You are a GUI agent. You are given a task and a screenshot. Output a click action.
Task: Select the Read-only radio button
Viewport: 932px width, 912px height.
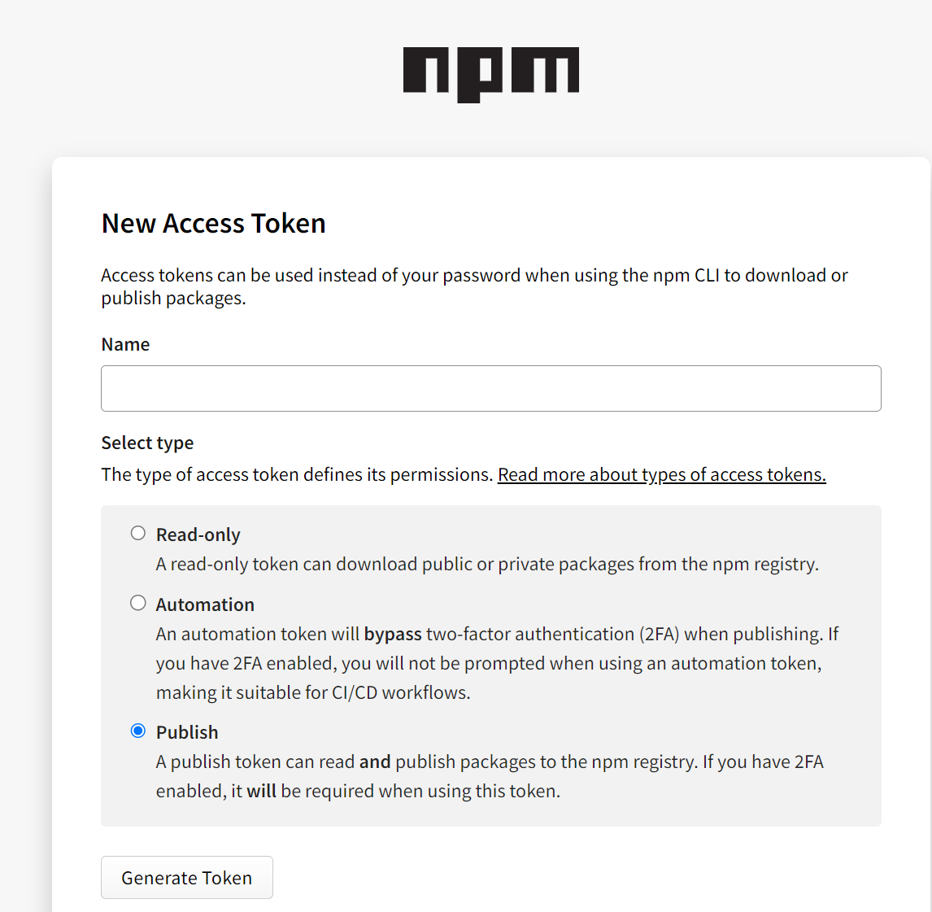[138, 533]
